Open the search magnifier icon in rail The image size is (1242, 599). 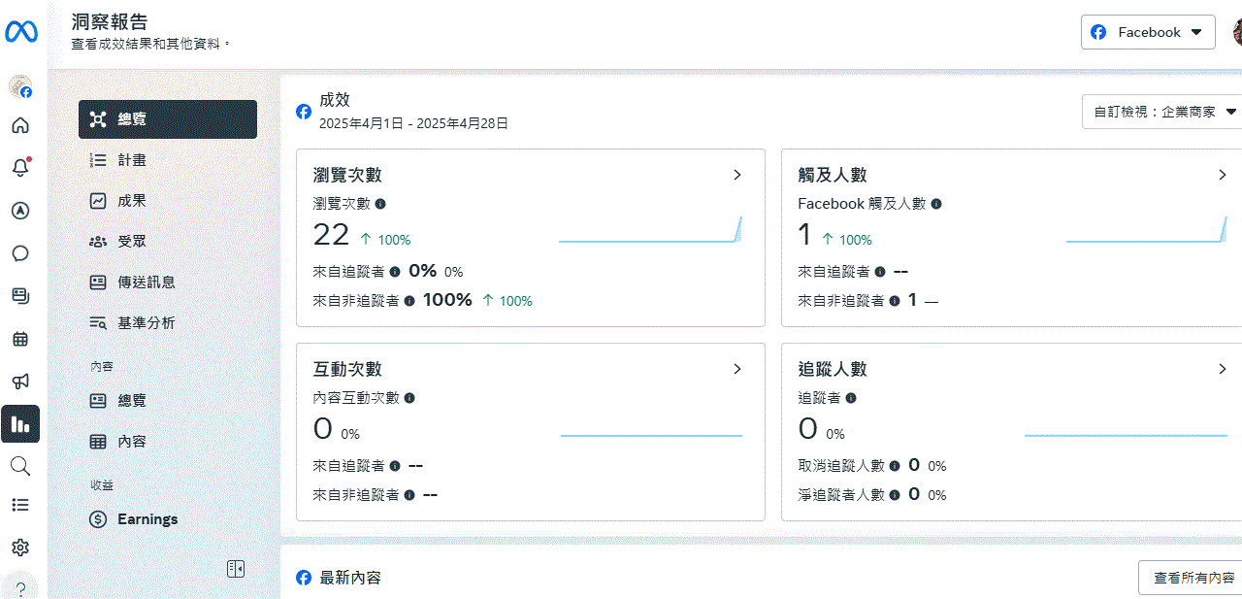coord(20,466)
